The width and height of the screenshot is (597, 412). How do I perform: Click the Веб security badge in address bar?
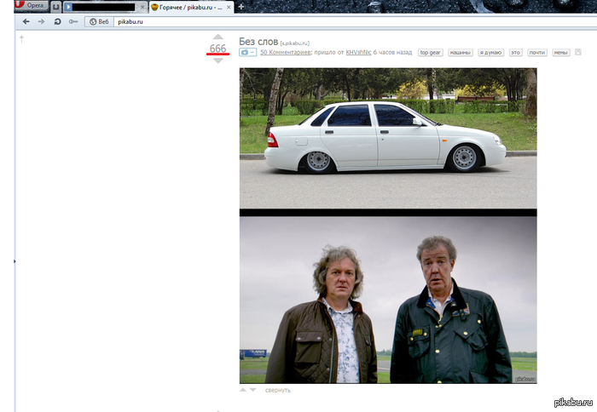click(x=99, y=21)
